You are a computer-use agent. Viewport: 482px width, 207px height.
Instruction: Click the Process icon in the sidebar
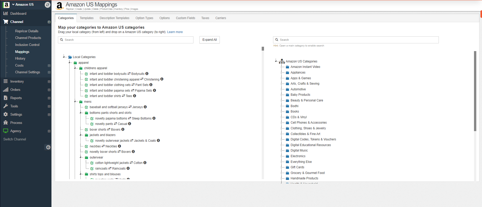[5, 123]
